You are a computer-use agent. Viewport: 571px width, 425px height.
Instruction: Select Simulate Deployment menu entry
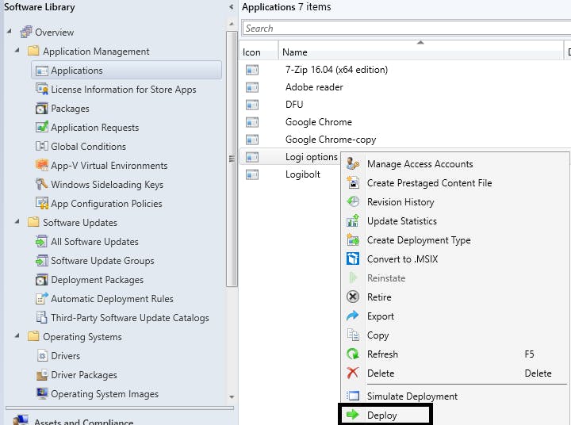click(412, 396)
